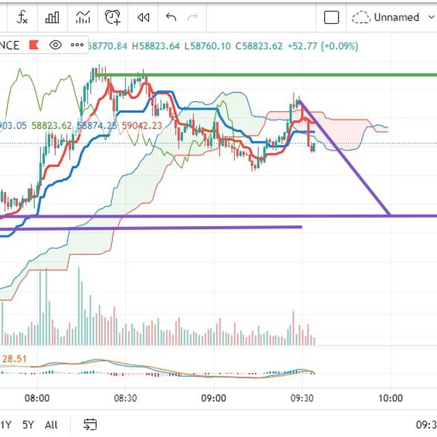Viewport: 437px width, 437px height.
Task: Open the Unnamed cloud layout name
Action: click(386, 17)
